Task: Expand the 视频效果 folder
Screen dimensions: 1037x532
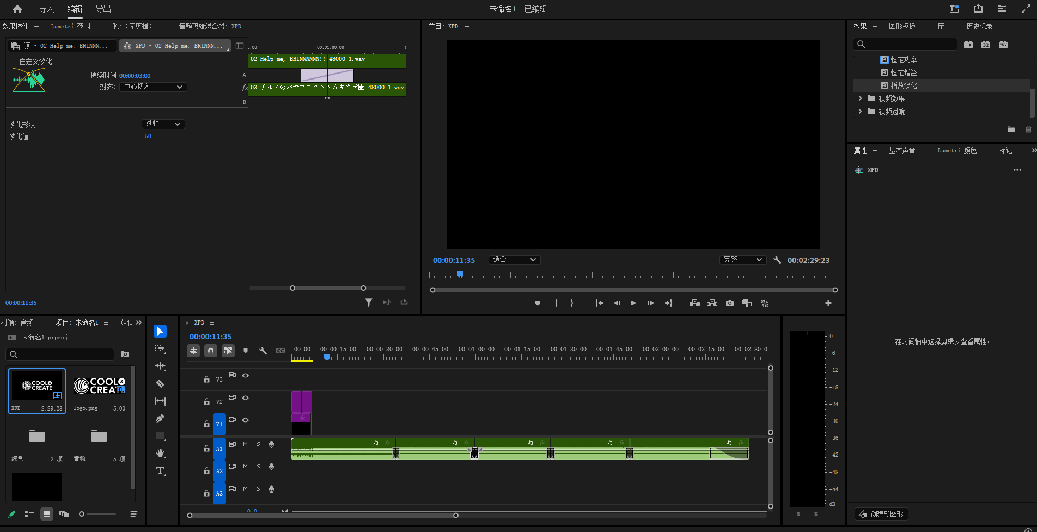Action: [x=860, y=99]
